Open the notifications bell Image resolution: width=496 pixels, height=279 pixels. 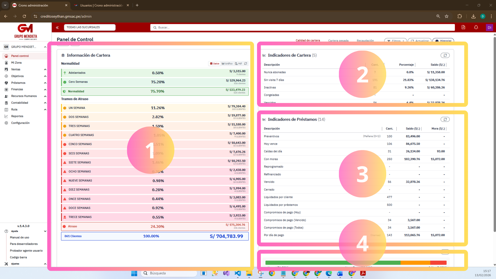point(476,27)
